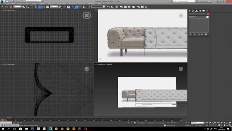232x131 pixels.
Task: Click Add Time Tag
Action: [x=171, y=126]
